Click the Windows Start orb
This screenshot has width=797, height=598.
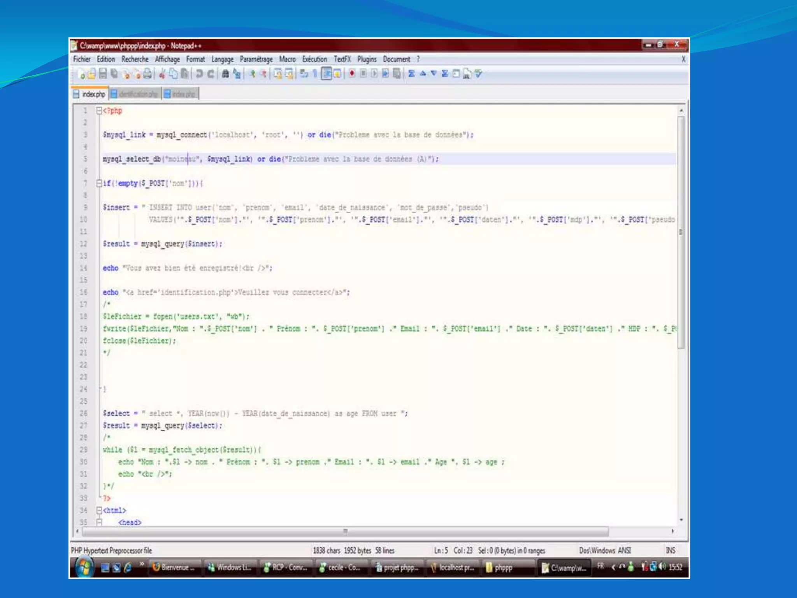tap(84, 567)
